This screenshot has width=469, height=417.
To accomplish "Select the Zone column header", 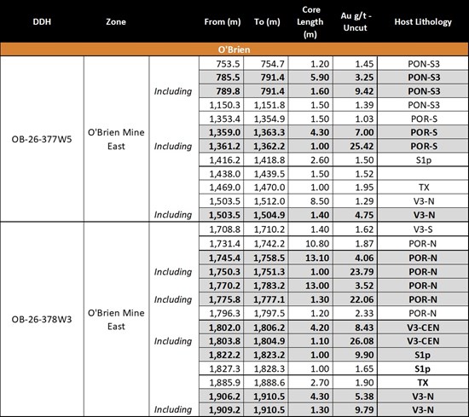I will point(116,22).
